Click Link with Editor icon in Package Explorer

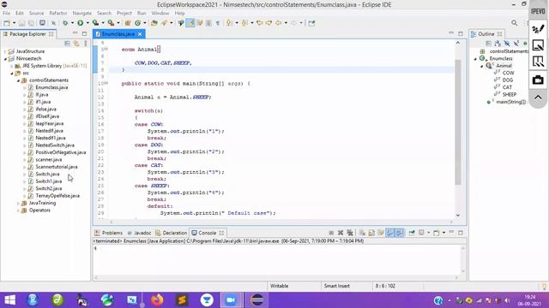tap(76, 44)
